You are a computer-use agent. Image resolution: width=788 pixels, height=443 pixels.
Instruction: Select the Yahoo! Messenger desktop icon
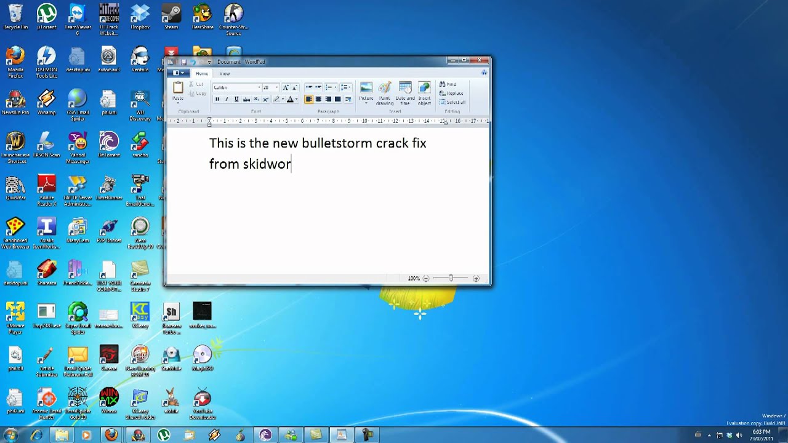[x=78, y=147]
